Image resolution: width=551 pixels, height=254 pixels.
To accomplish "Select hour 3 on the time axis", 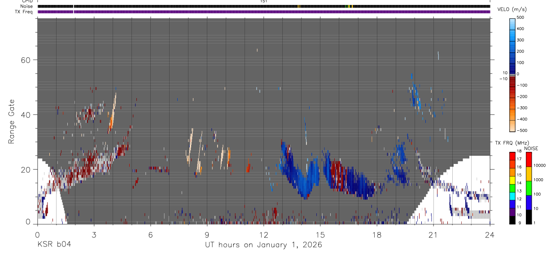I will (94, 235).
